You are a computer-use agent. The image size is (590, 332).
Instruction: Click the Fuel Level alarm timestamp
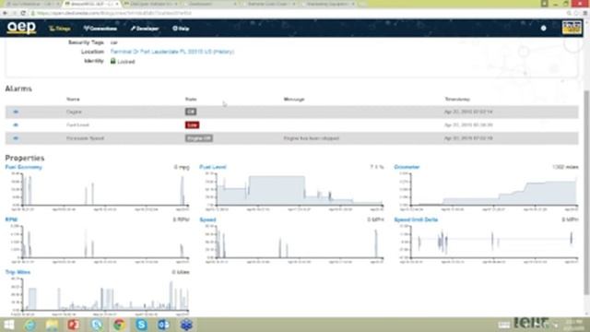click(x=468, y=125)
